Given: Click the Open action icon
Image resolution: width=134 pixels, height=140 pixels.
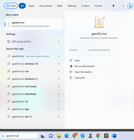Looking at the screenshot, I should click(x=71, y=60).
